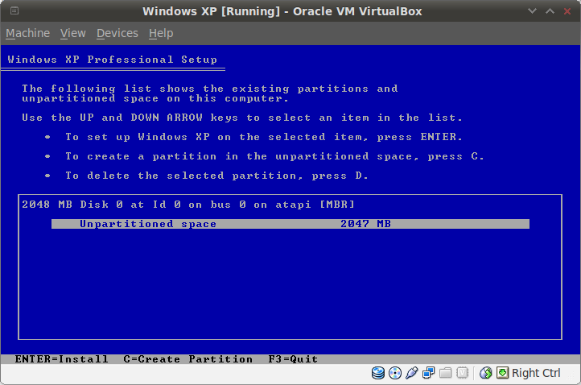
Task: Open the View menu
Action: 73,33
